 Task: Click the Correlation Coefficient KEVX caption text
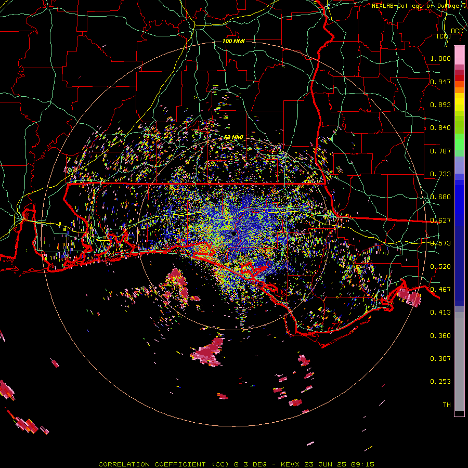point(236,464)
